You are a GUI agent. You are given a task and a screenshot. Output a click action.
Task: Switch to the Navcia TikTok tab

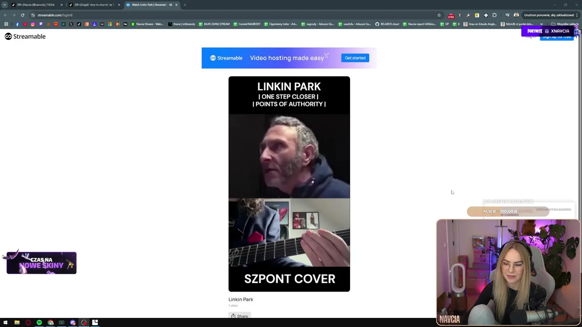[x=36, y=5]
